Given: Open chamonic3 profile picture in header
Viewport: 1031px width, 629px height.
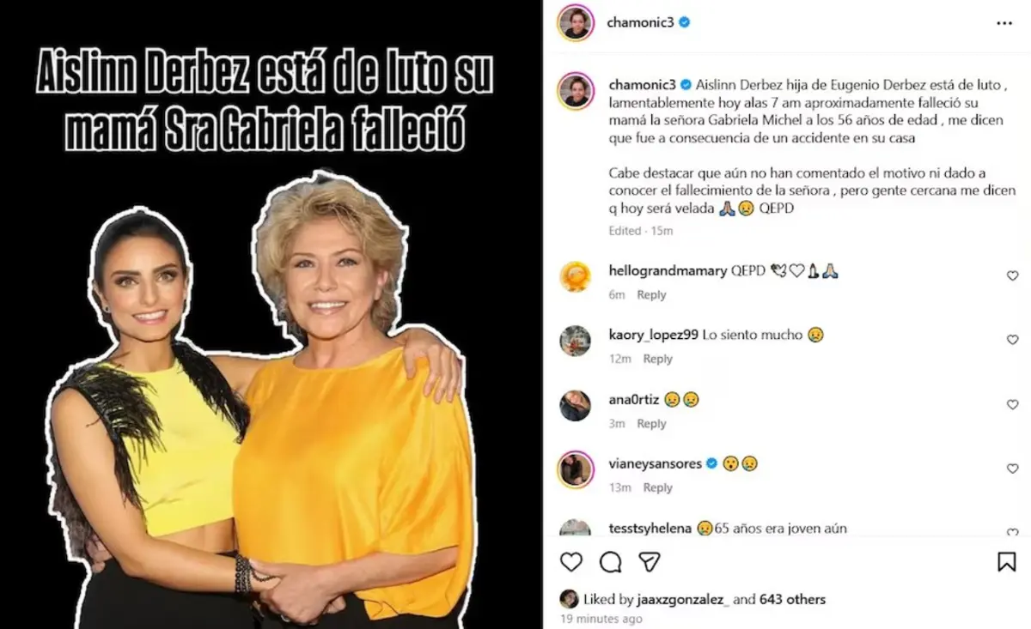Looking at the screenshot, I should pyautogui.click(x=575, y=22).
